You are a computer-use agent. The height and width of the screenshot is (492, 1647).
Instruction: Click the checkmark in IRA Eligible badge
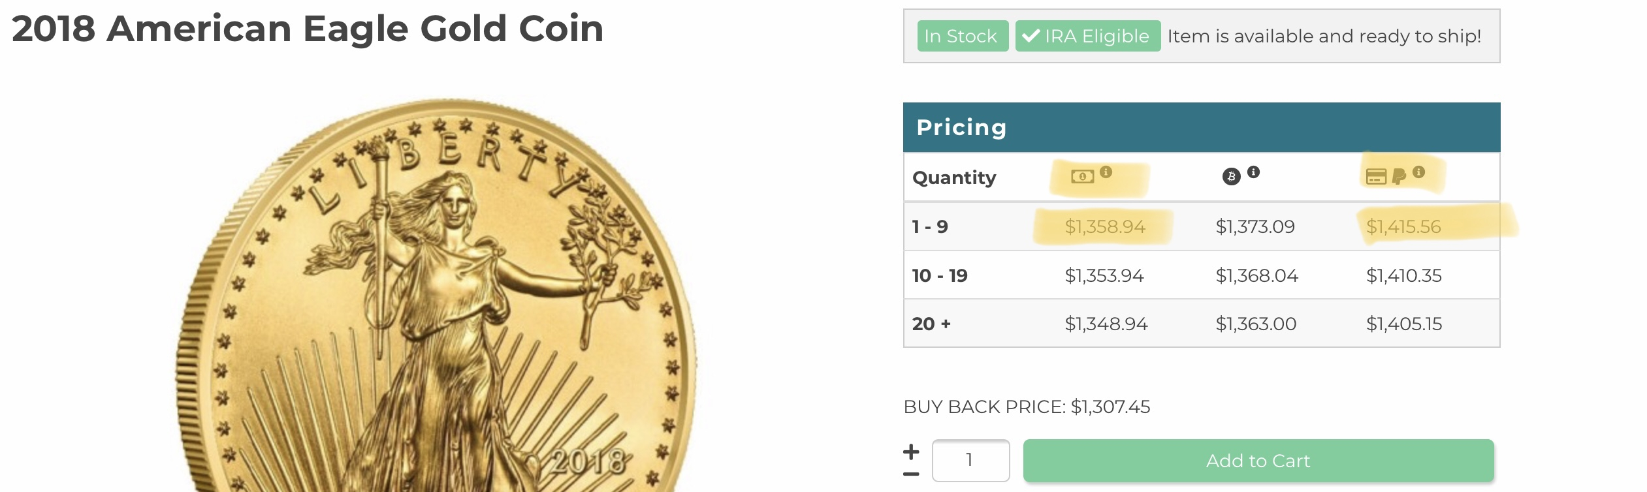point(1031,36)
